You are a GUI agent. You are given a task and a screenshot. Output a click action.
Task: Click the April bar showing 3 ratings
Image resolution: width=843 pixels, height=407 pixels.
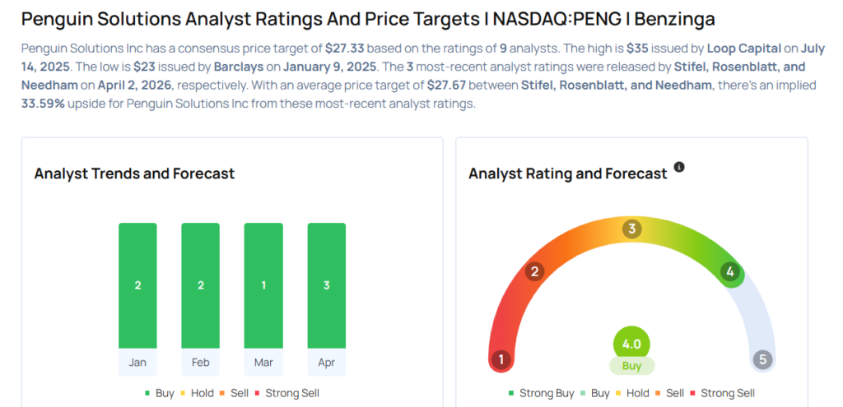[326, 285]
